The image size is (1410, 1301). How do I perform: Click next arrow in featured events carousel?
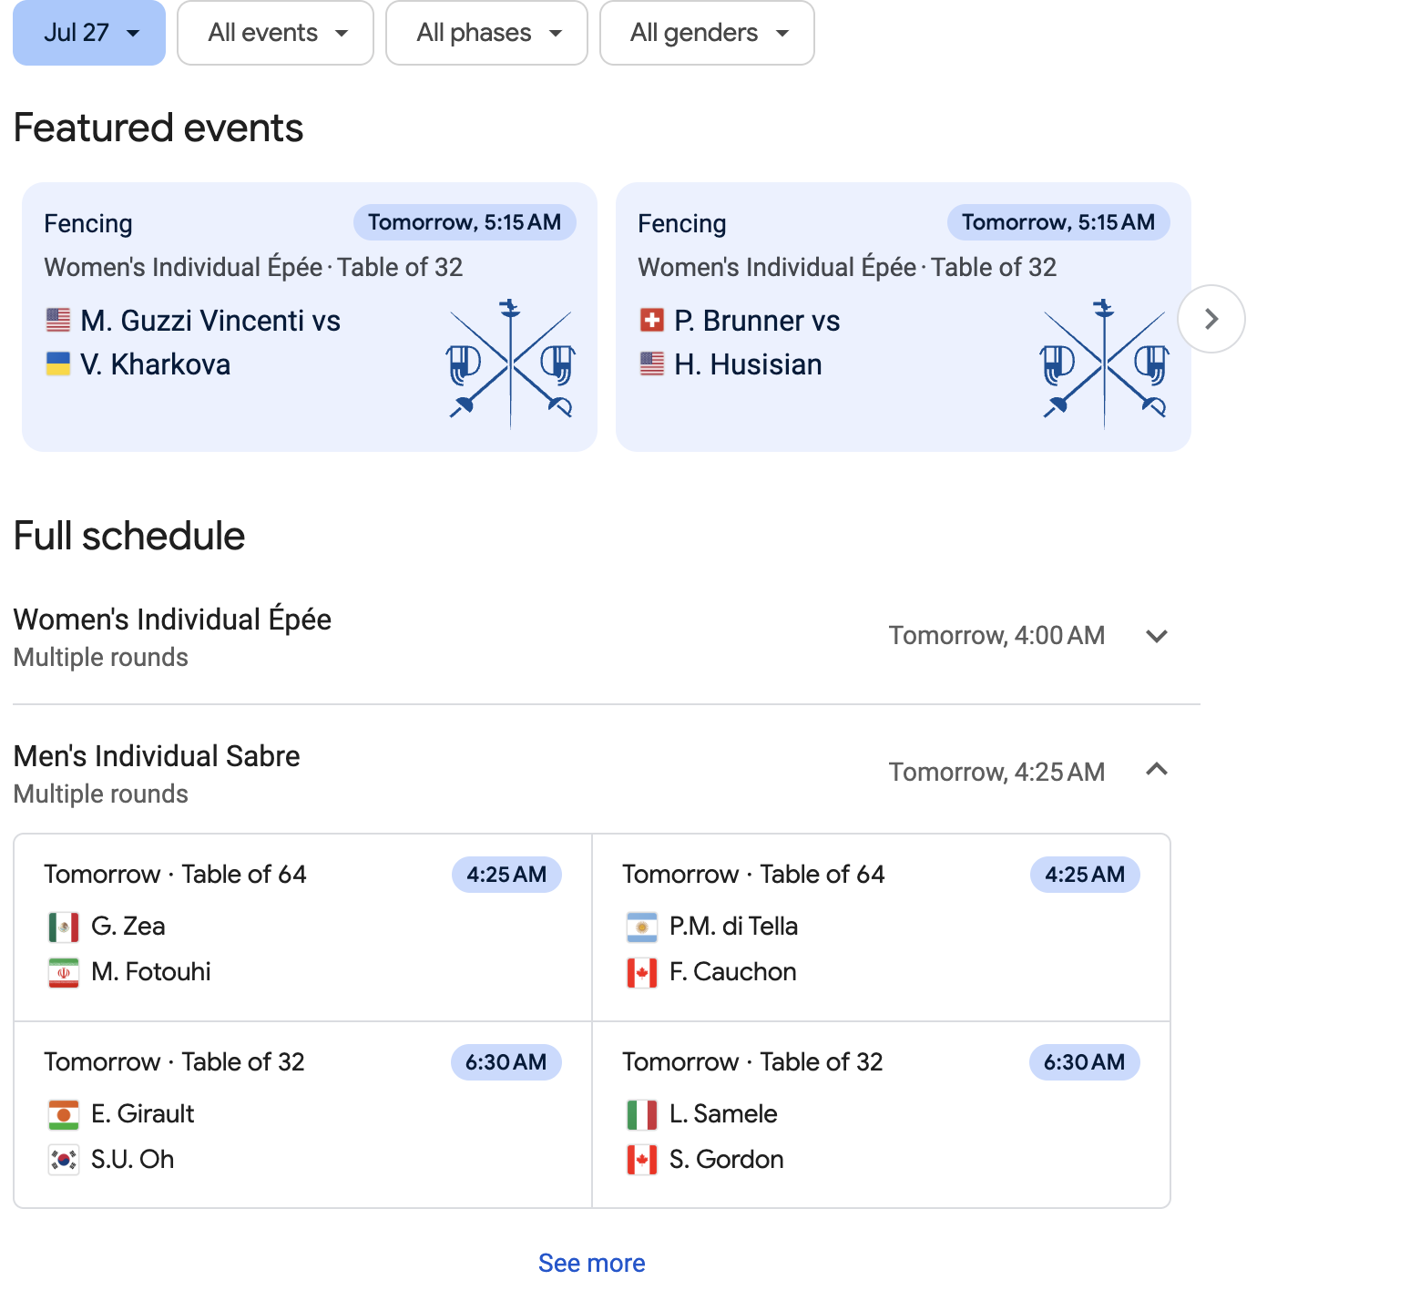[1211, 319]
